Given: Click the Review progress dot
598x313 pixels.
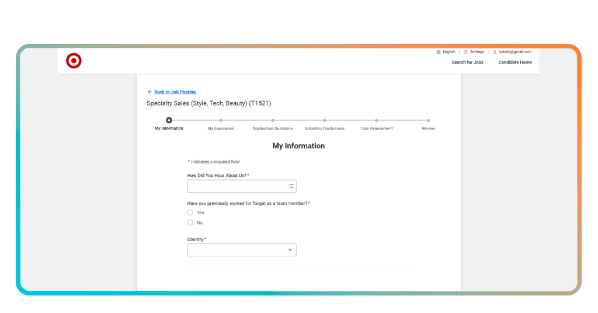Looking at the screenshot, I should (428, 120).
